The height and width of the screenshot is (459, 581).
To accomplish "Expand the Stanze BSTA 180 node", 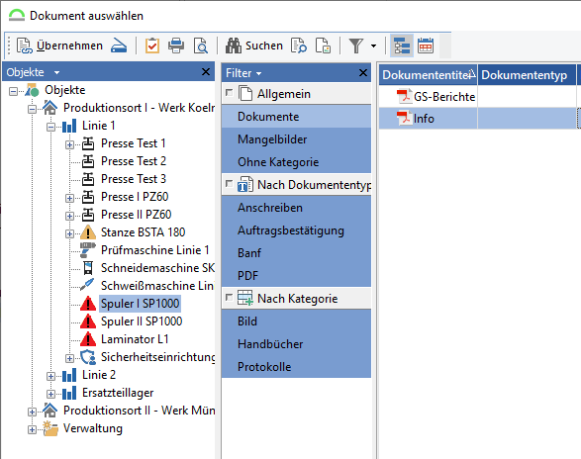I will (69, 233).
